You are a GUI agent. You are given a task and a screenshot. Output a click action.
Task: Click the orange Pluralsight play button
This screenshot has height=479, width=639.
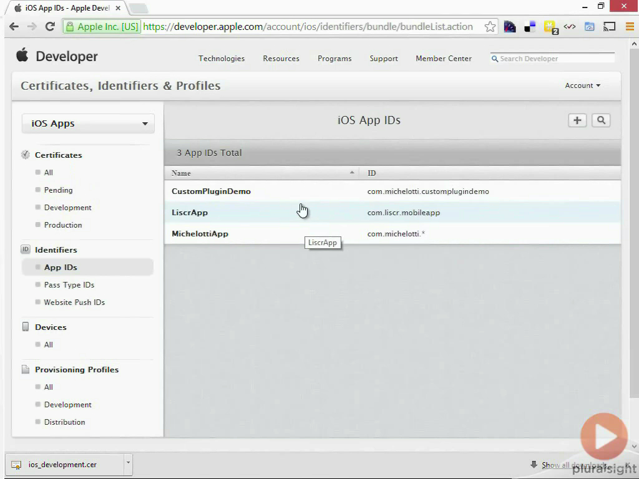[604, 437]
